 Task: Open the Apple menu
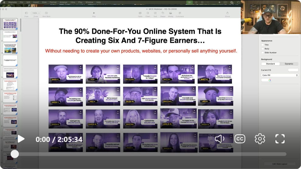point(4,2)
